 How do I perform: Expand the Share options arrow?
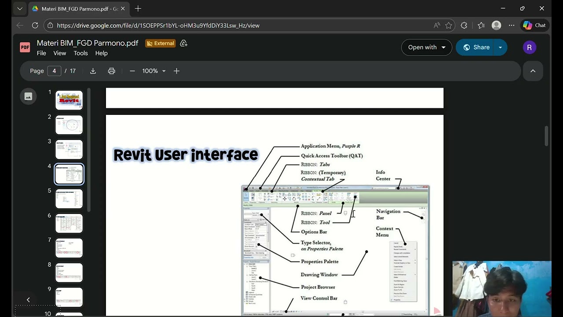tap(500, 48)
